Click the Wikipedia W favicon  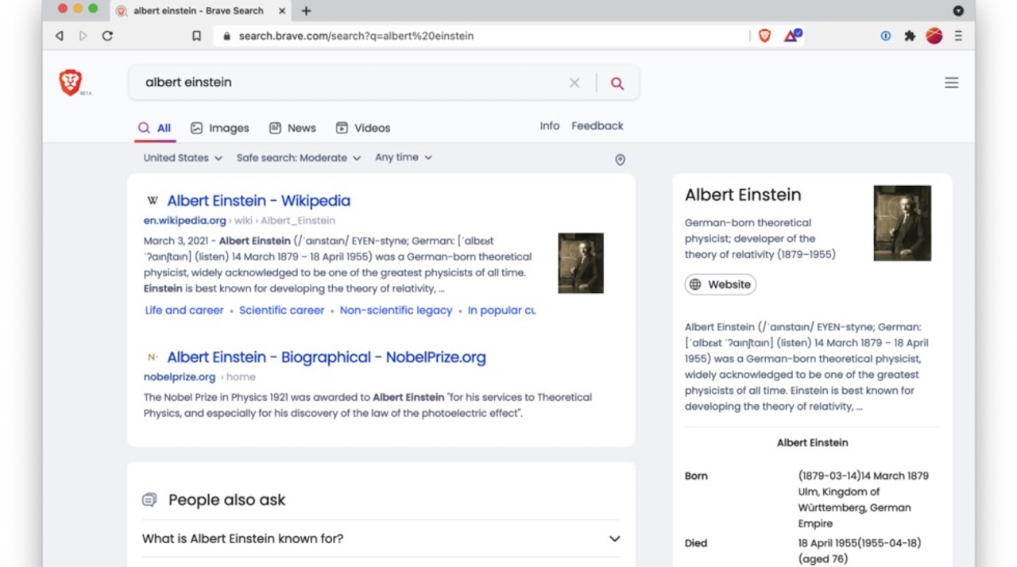(x=153, y=201)
